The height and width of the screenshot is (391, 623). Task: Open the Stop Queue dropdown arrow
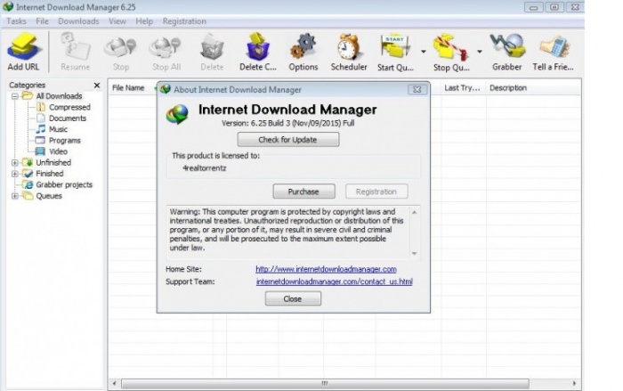click(480, 52)
